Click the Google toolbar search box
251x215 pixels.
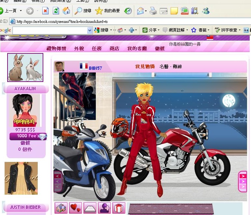[x=50, y=30]
